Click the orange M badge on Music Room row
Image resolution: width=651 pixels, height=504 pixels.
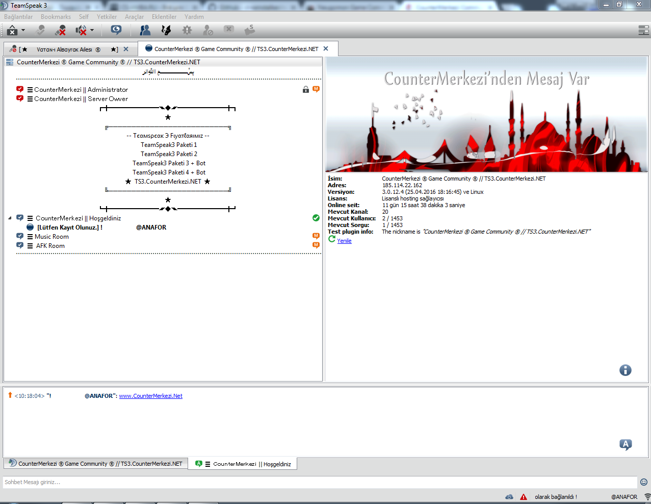[316, 236]
